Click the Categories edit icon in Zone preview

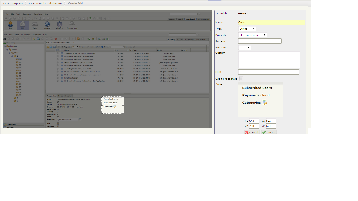pos(264,103)
